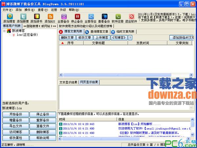Click the 访问博客 button
197x148 pixels.
(16, 132)
